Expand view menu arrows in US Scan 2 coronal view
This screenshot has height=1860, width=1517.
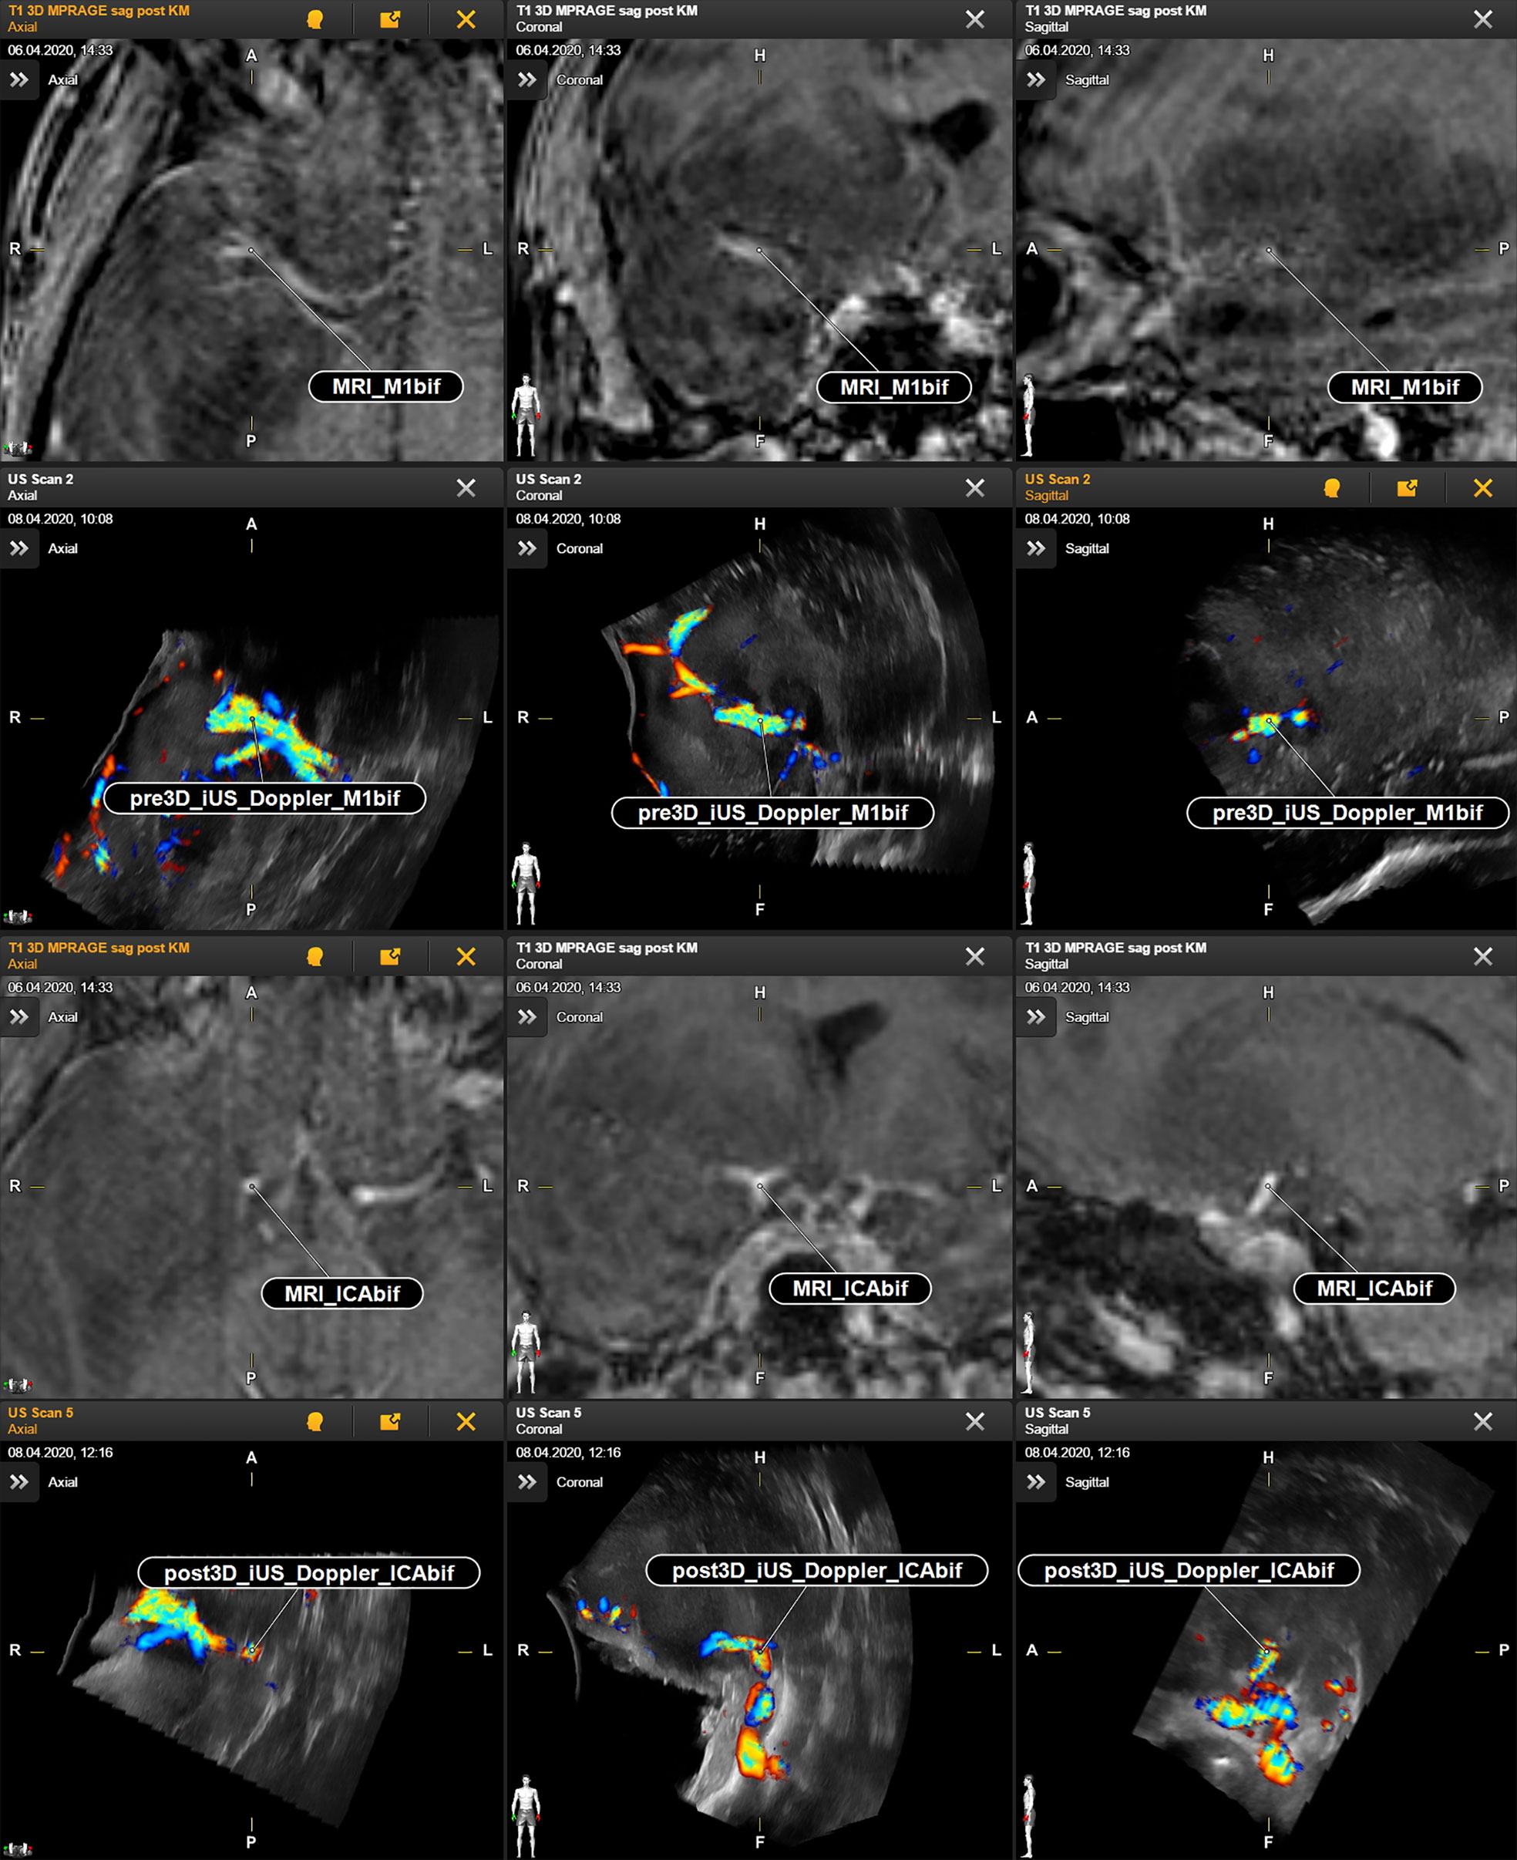click(527, 548)
